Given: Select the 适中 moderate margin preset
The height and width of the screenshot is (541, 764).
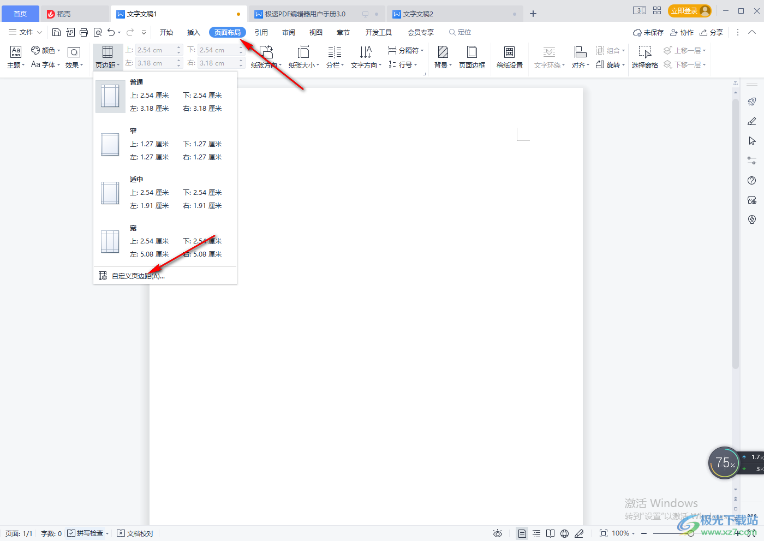Looking at the screenshot, I should (x=165, y=193).
